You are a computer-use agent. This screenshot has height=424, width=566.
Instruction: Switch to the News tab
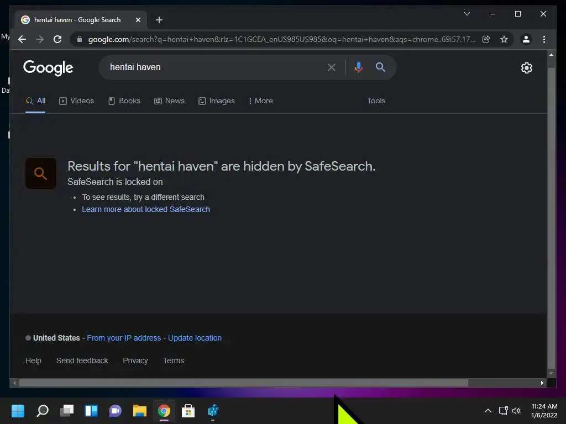click(x=169, y=101)
